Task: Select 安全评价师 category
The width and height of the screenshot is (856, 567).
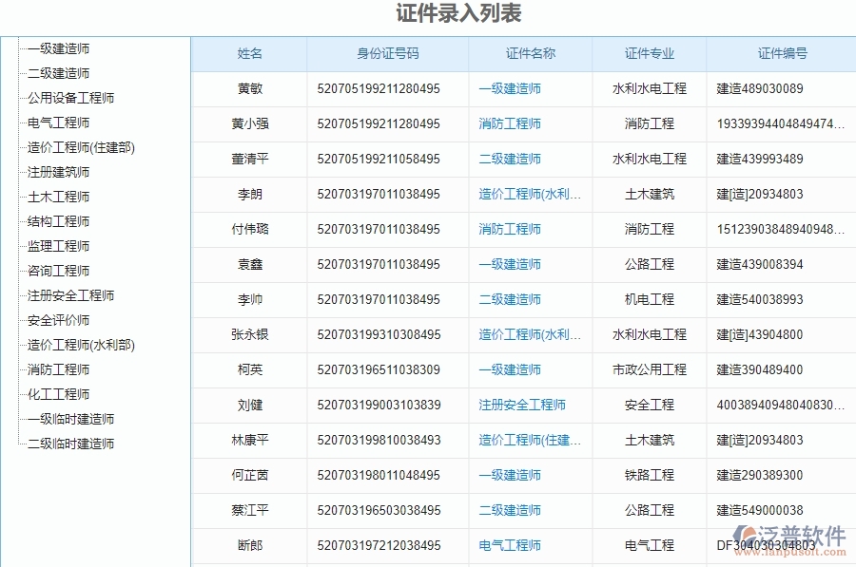Action: pyautogui.click(x=55, y=320)
